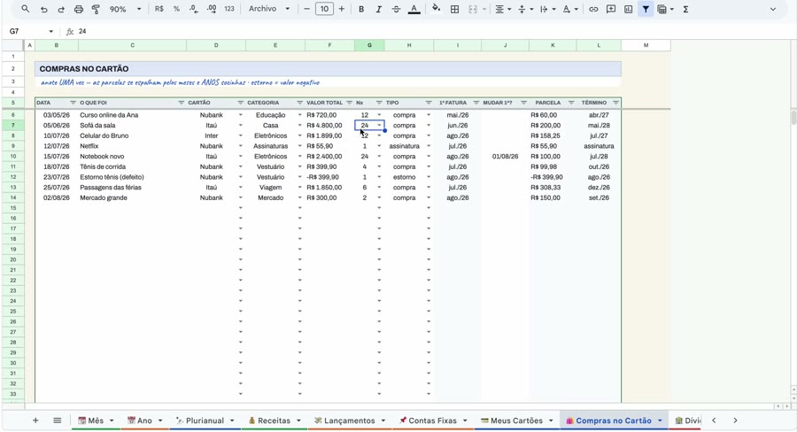The image size is (797, 432).
Task: Click the paint format roller icon
Action: coord(96,9)
